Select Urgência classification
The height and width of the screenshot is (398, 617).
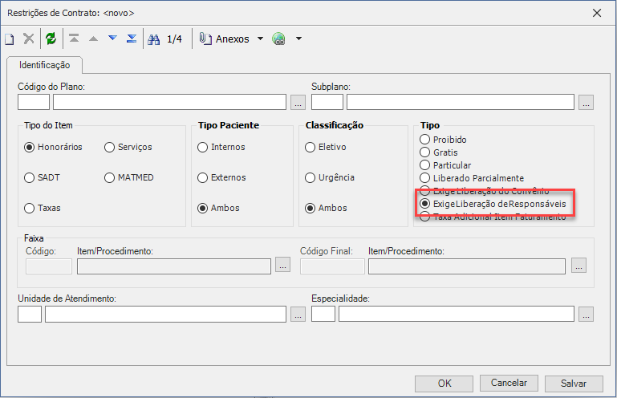tap(330, 177)
